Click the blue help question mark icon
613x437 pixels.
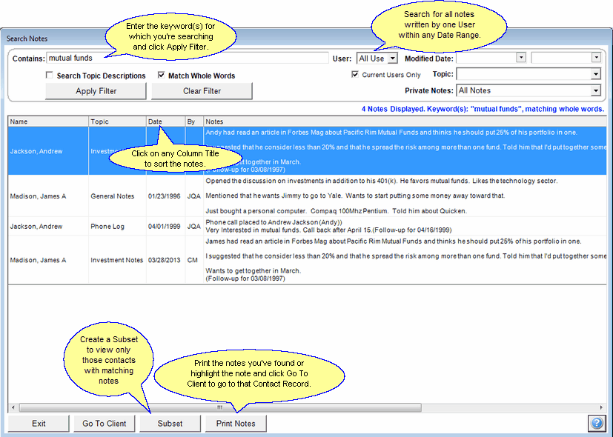click(x=597, y=424)
